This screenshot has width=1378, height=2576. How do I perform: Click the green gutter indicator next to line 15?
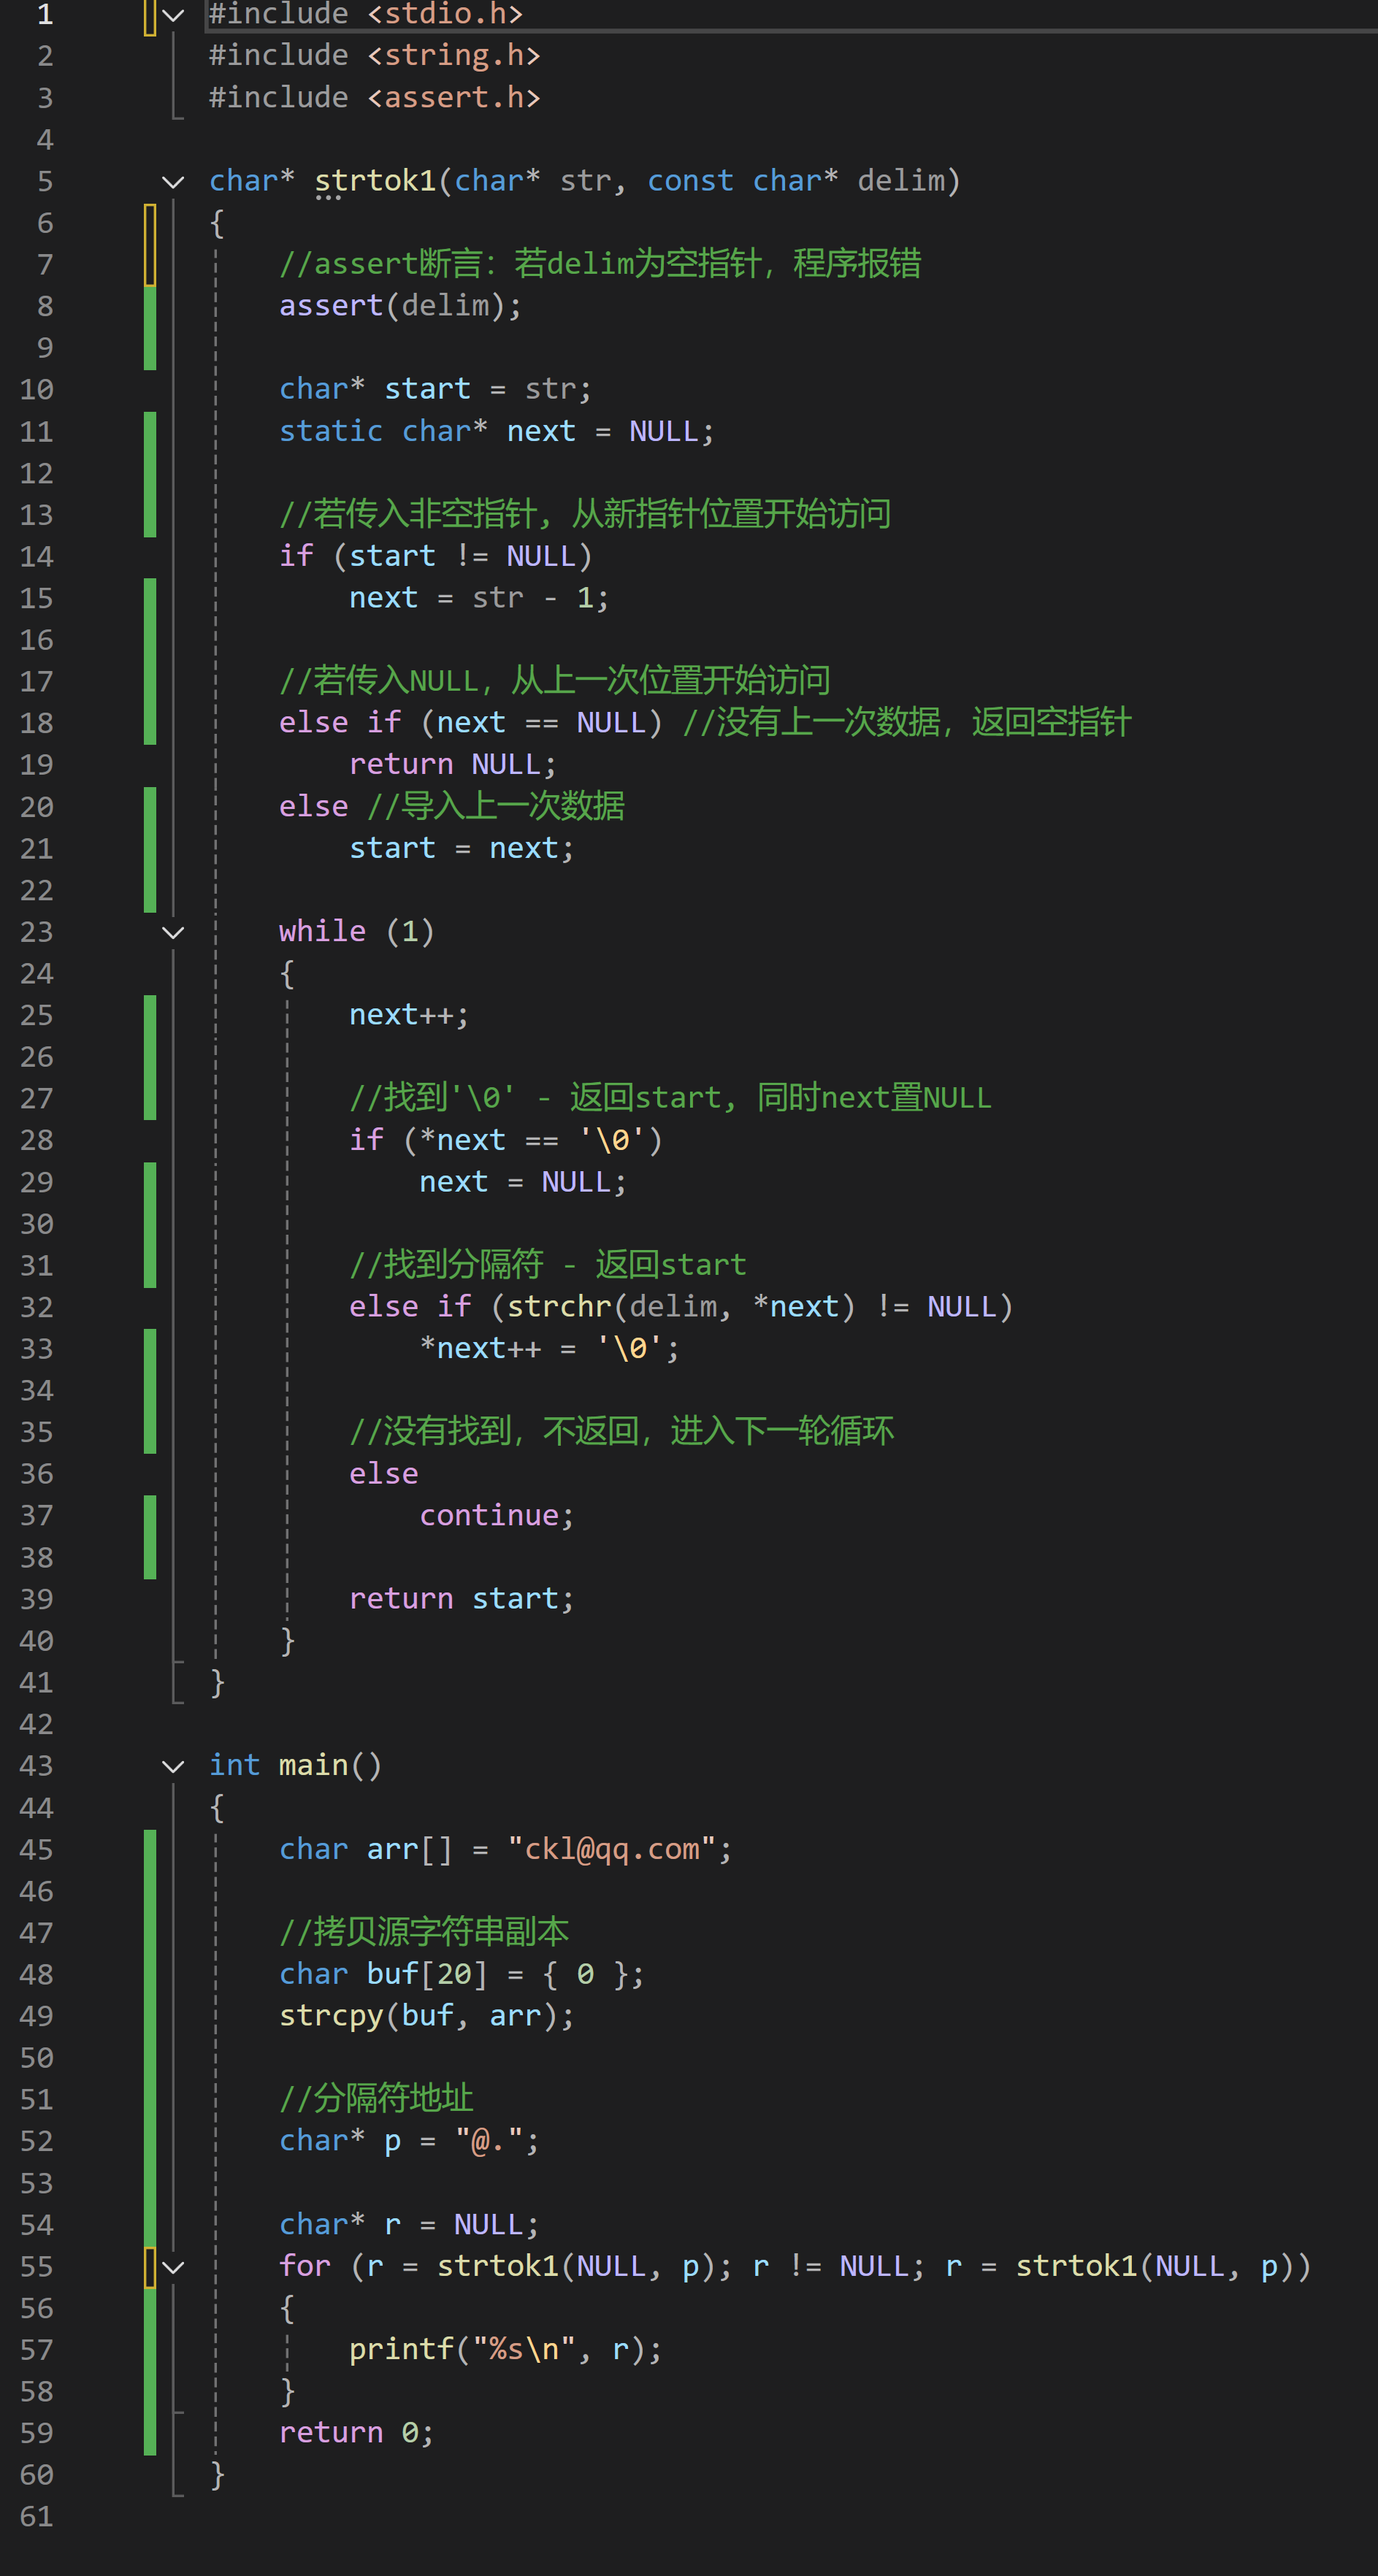(x=148, y=597)
